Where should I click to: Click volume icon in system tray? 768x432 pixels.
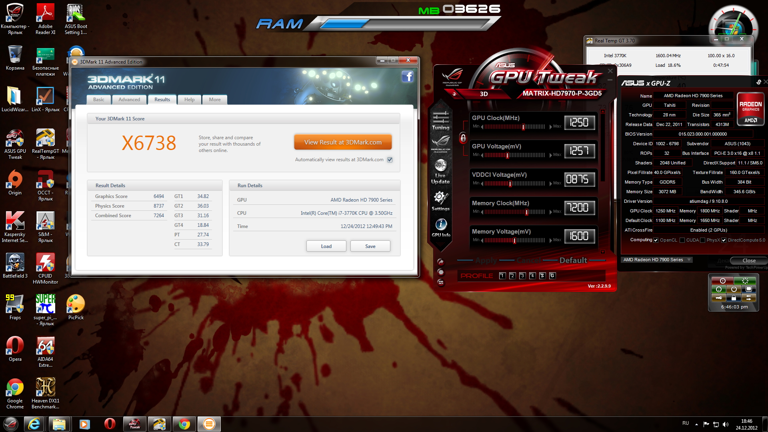[x=726, y=424]
